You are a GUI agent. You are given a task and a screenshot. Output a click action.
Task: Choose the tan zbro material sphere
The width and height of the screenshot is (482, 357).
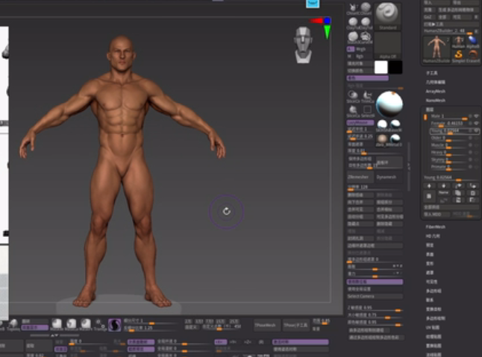(382, 139)
